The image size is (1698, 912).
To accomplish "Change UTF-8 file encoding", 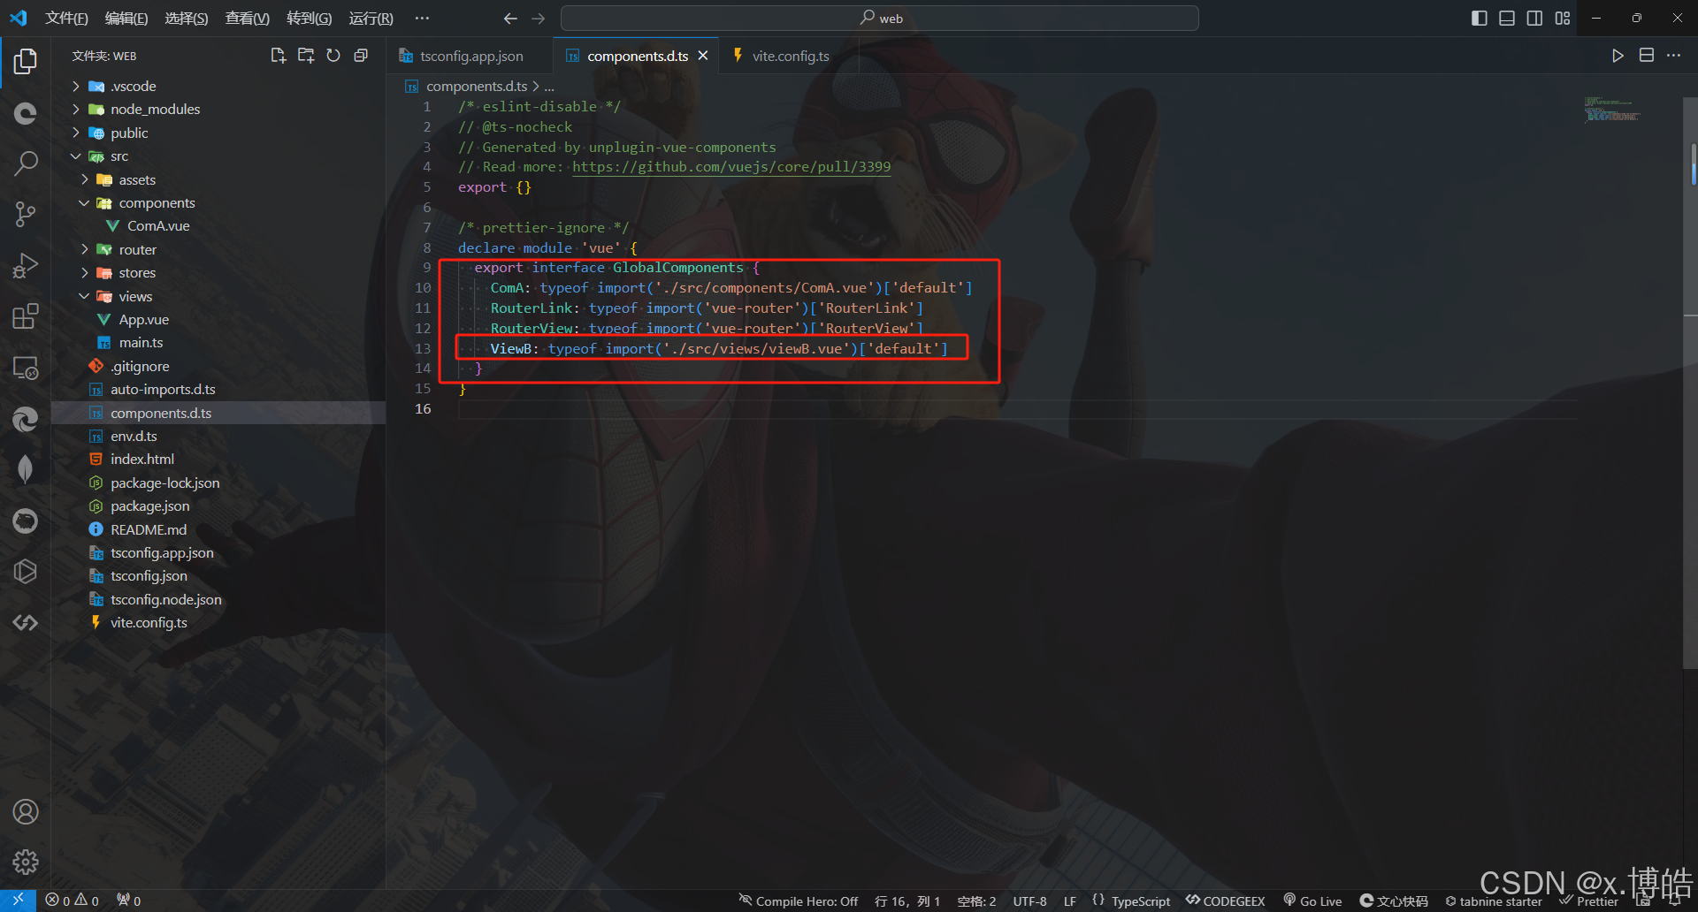I will 1029,901.
